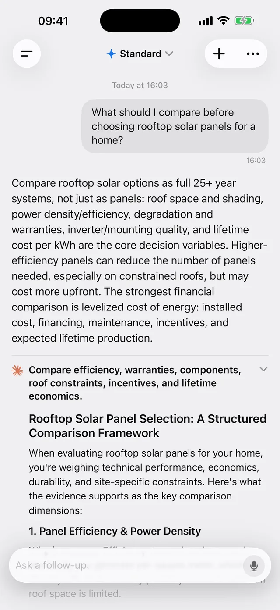Tap the blue sparkle icon beside Standard
Image resolution: width=280 pixels, height=610 pixels.
coord(111,54)
